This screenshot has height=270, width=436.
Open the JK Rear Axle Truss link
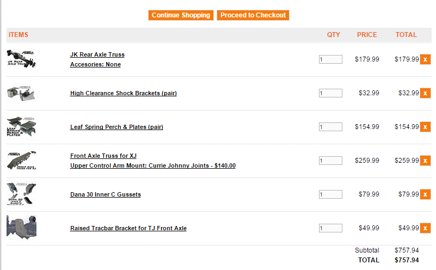coord(97,54)
